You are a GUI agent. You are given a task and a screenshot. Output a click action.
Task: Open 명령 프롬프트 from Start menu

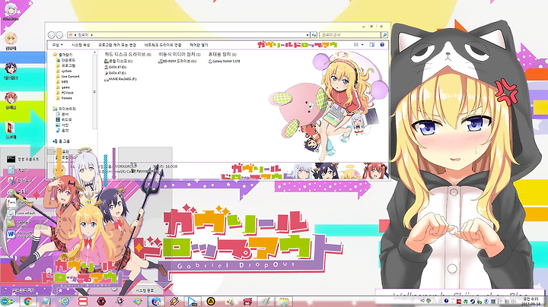coord(23,160)
